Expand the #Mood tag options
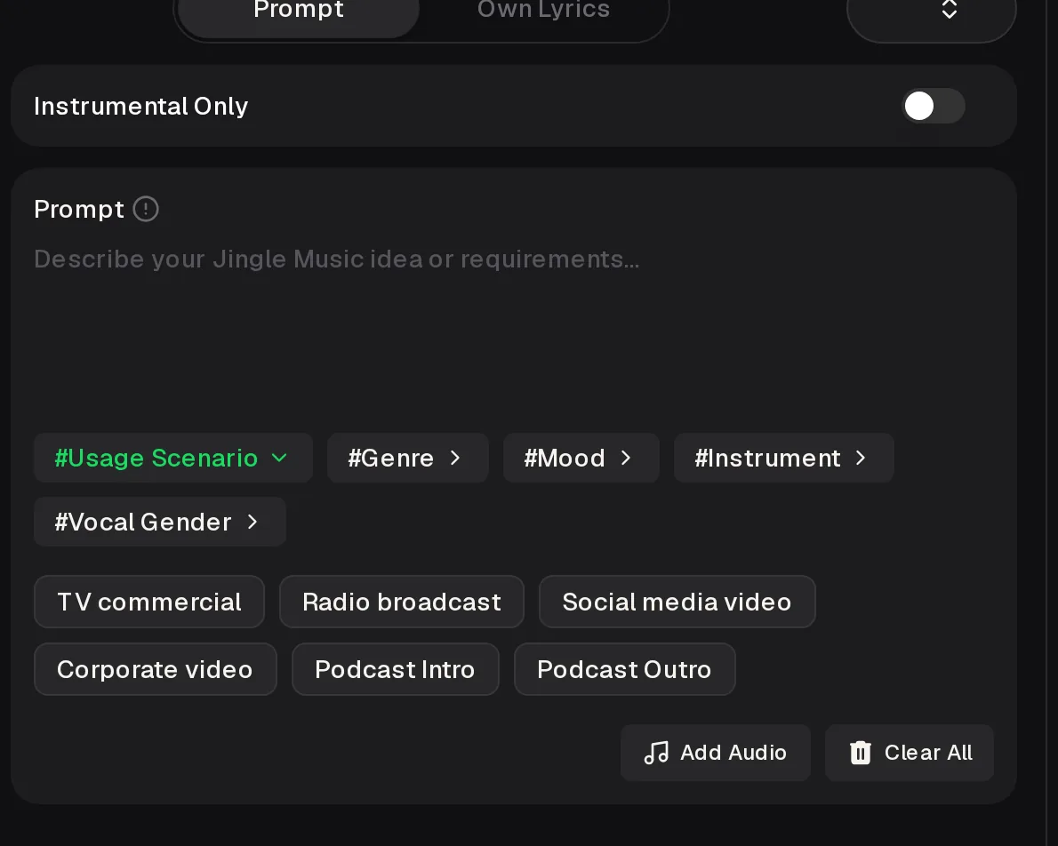The width and height of the screenshot is (1058, 846). (581, 458)
